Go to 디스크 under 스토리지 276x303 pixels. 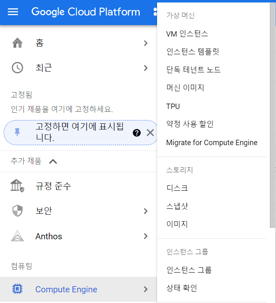(x=177, y=188)
